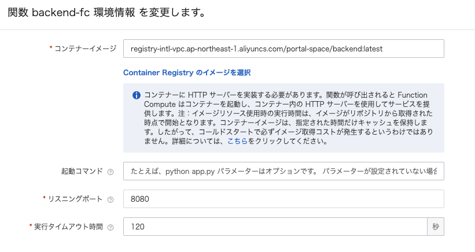Open the Container Registry のイメージを選択 link
This screenshot has height=252, width=475.
[187, 73]
